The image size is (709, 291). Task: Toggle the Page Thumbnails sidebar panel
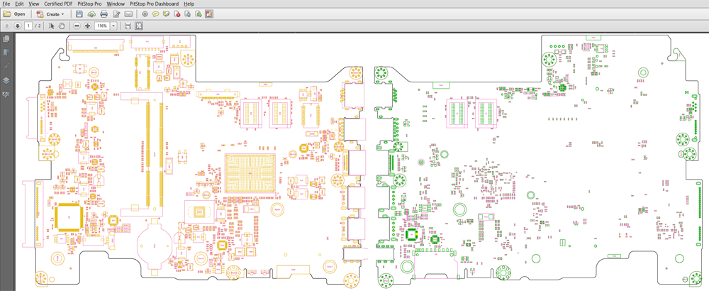[x=6, y=39]
